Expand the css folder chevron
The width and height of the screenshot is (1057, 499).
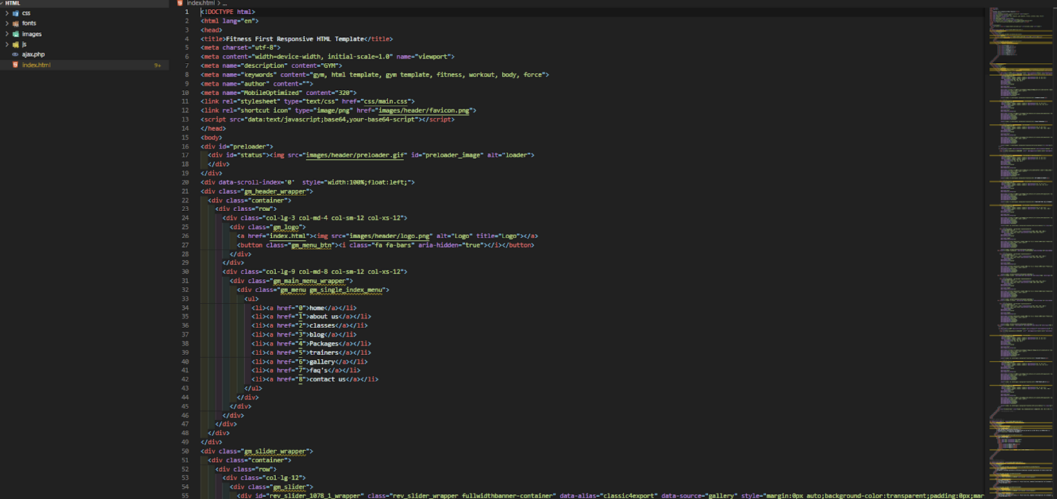pyautogui.click(x=7, y=13)
